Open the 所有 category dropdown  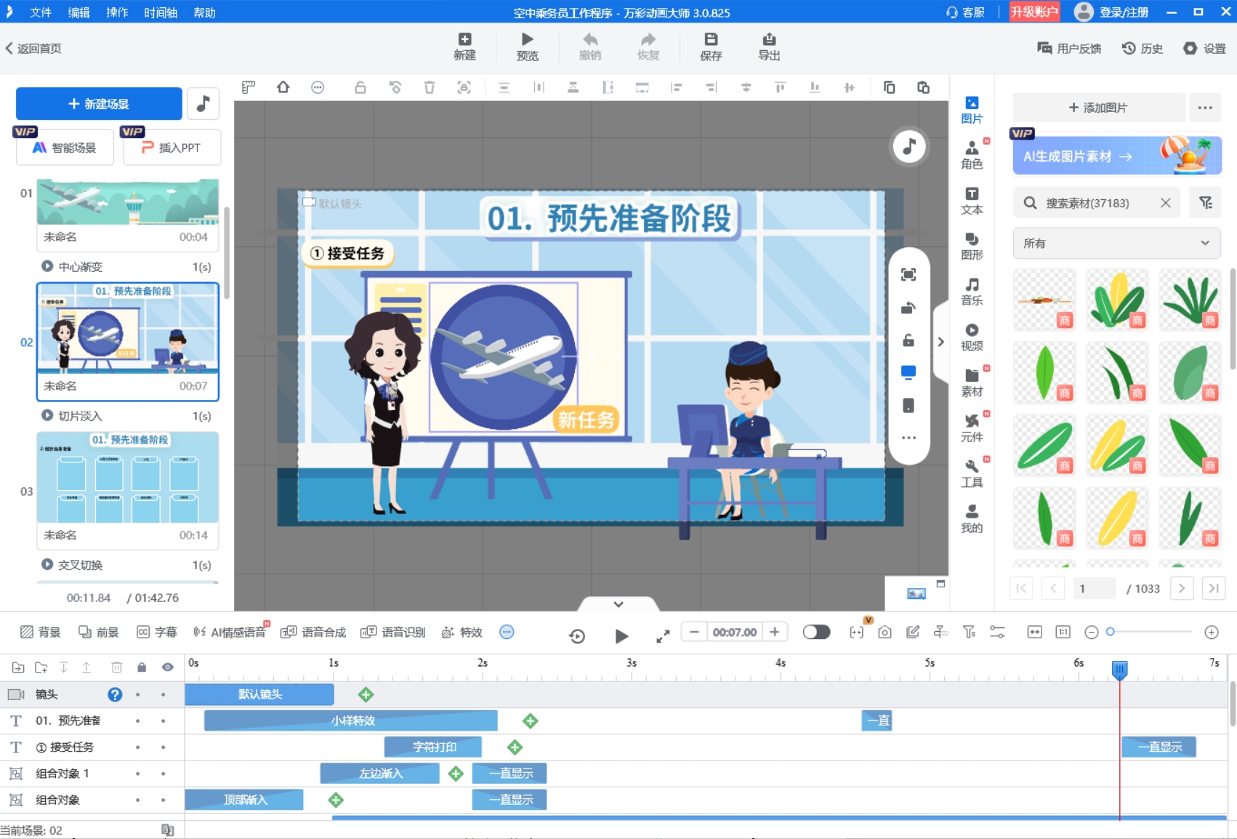click(1116, 244)
